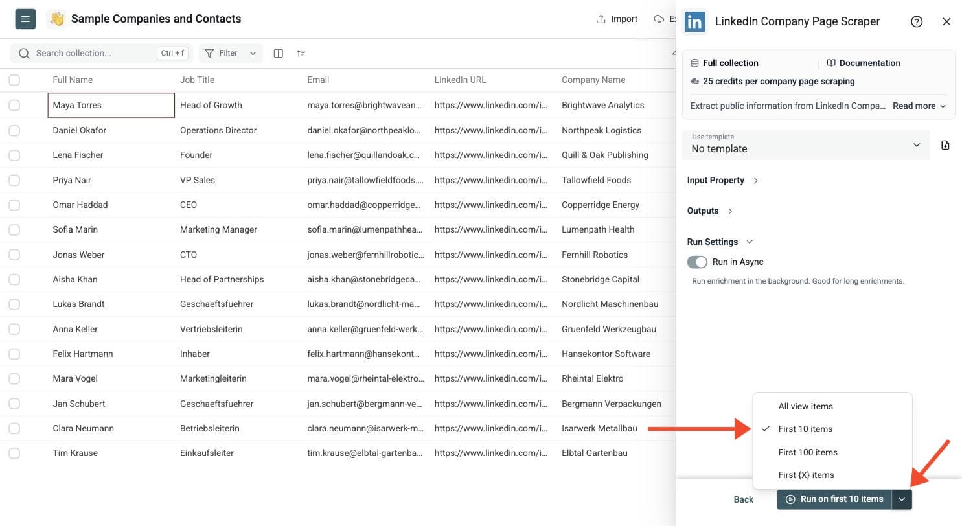This screenshot has width=962, height=526.
Task: Click the Marketingleiterin job title cell
Action: 238,378
